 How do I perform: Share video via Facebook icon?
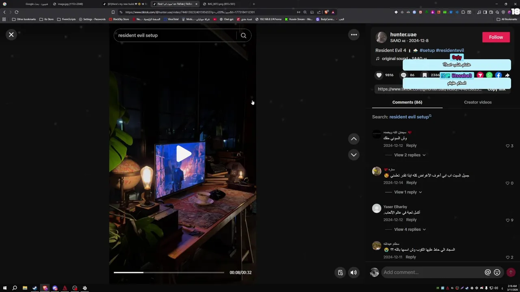coord(498,75)
